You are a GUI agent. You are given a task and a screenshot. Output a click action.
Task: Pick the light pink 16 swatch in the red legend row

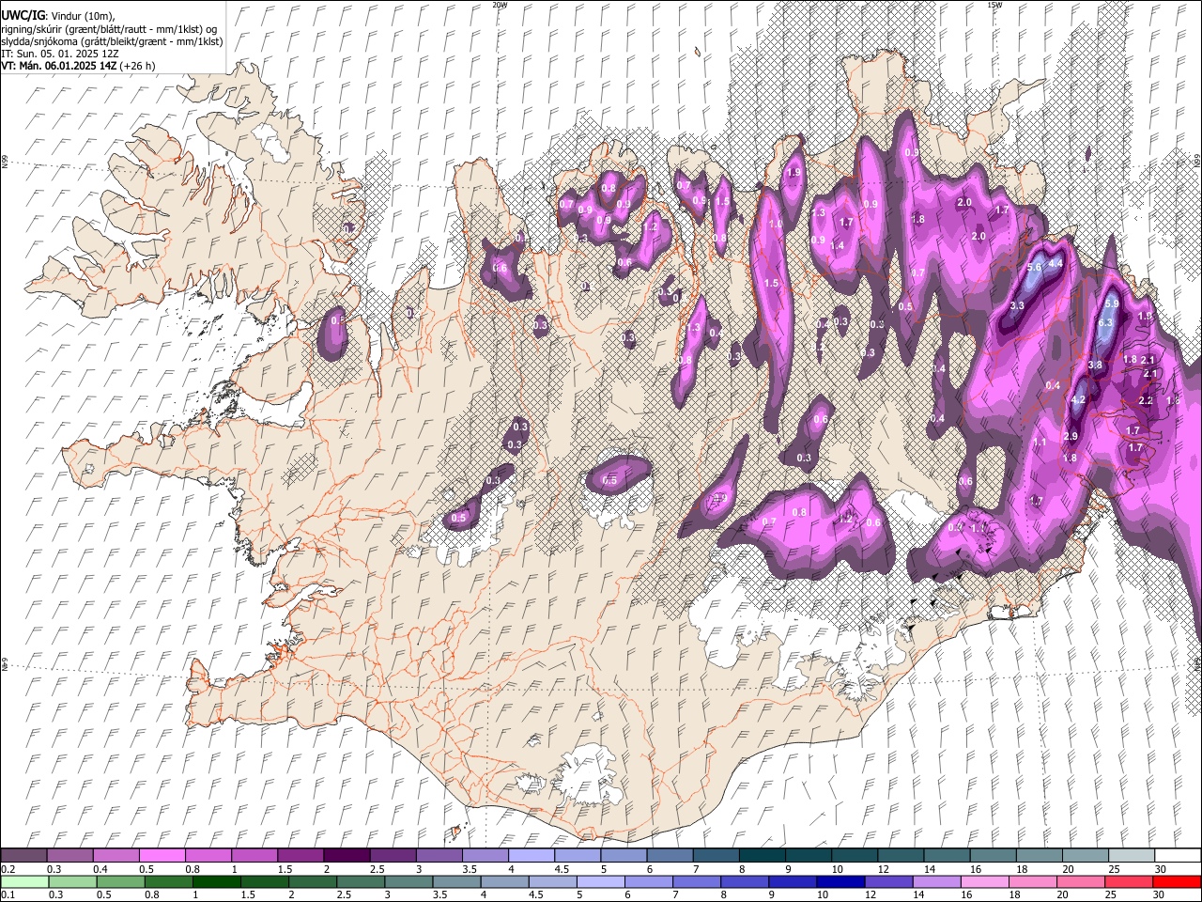tap(985, 882)
